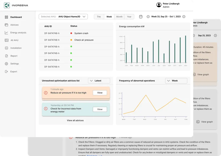Screen dimensions: 221x156
Task: Switch to the Day tab
Action: click(99, 17)
